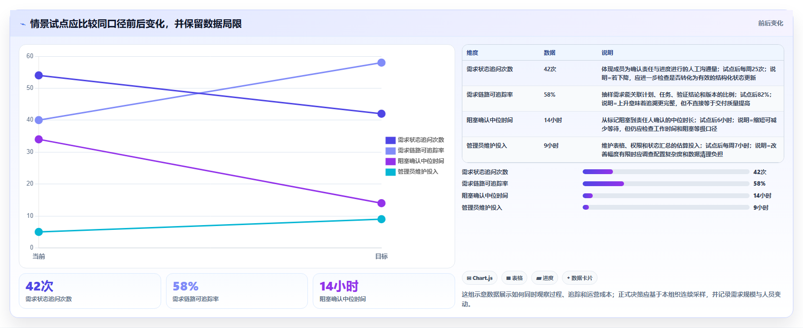Click the cyan 9 point at 目标
Screen dimensions: 803x328
382,219
